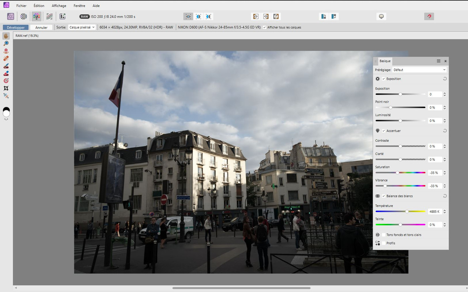Reset the Balance des blancs section
The width and height of the screenshot is (468, 292).
pyautogui.click(x=445, y=196)
